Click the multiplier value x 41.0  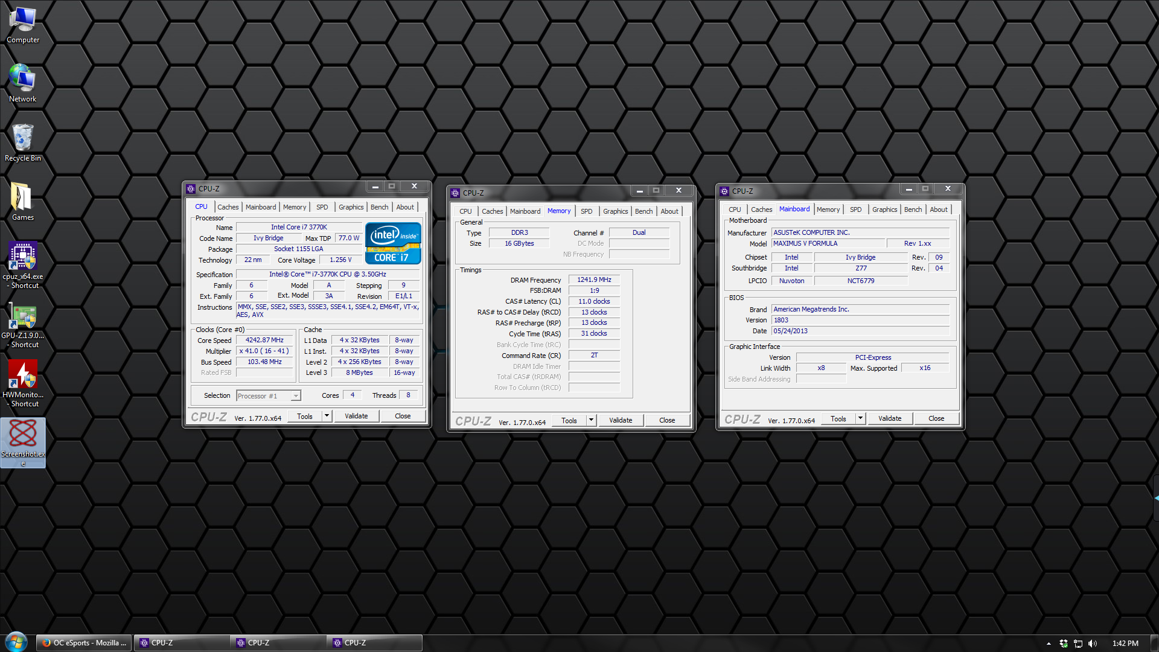tap(264, 351)
